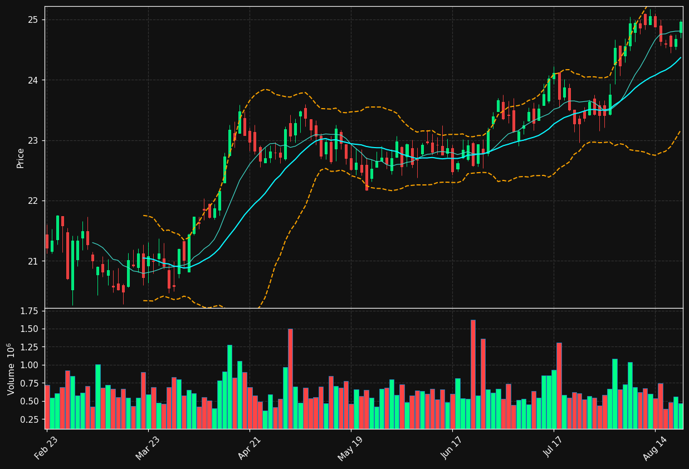Click the 1.00 volume axis label
Image resolution: width=689 pixels, height=469 pixels.
[x=28, y=365]
